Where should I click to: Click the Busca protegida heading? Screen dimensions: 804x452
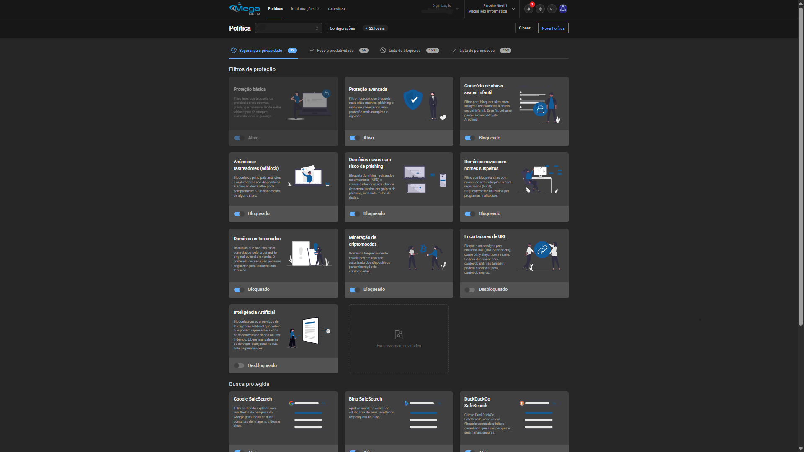point(249,384)
